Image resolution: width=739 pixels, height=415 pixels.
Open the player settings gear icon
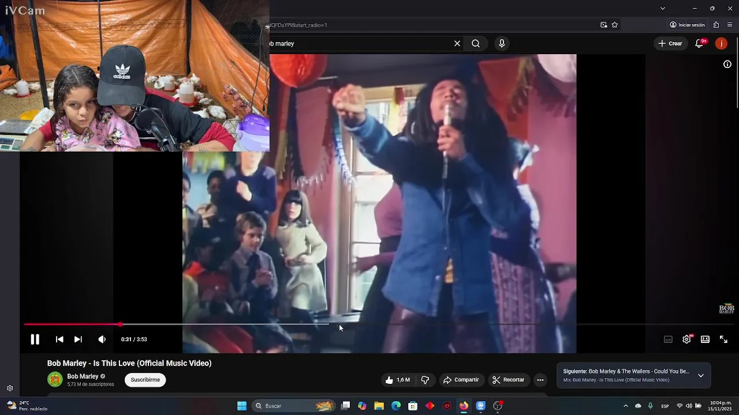(686, 339)
